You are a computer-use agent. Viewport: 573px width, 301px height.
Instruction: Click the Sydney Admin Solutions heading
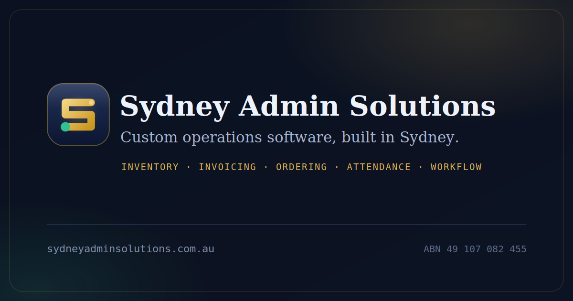pyautogui.click(x=308, y=106)
